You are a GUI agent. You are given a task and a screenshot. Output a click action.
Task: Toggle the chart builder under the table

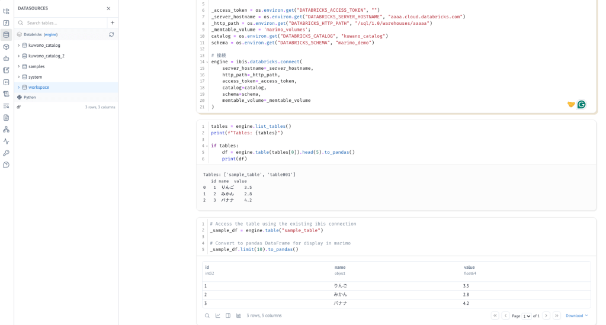217,316
